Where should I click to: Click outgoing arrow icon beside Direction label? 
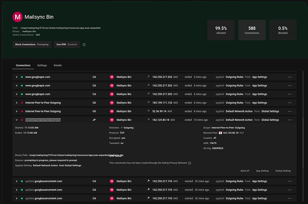121,128
